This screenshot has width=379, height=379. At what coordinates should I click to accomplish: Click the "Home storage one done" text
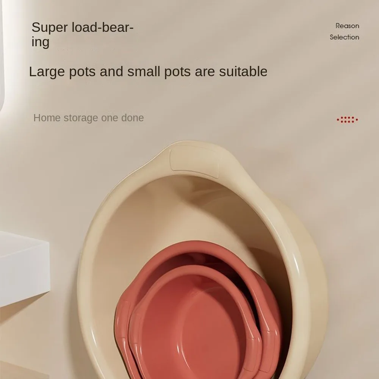[88, 118]
